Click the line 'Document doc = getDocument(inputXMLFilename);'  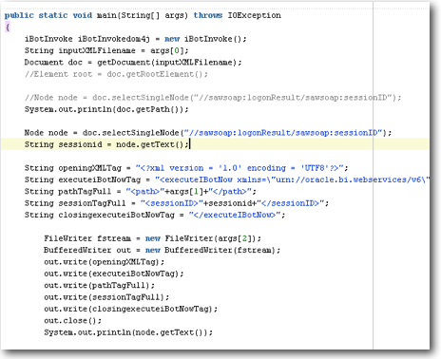(x=133, y=63)
